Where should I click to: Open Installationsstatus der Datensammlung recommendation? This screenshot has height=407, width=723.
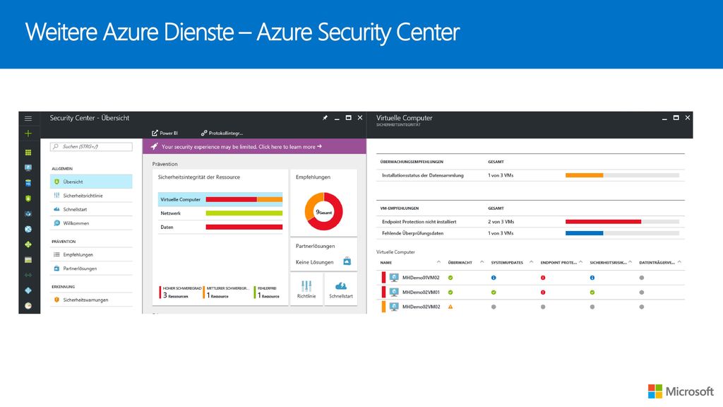click(530, 175)
